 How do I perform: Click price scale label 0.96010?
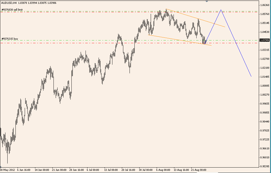pos(264,158)
